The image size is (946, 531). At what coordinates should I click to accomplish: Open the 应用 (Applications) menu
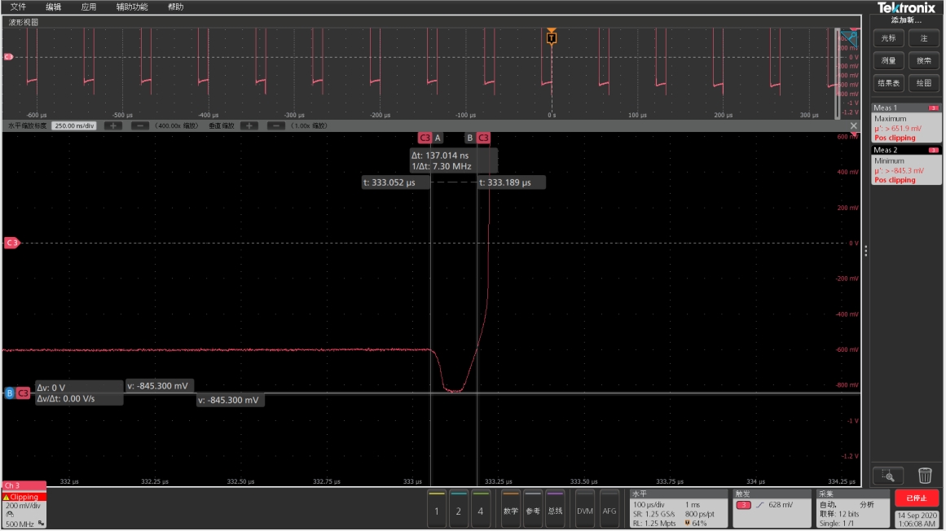coord(89,7)
